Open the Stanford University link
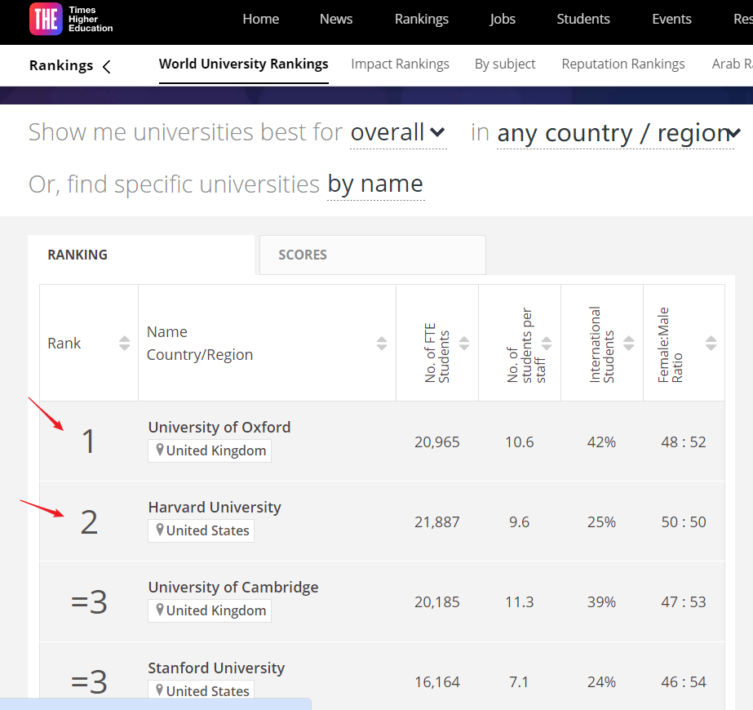This screenshot has width=753, height=710. click(216, 668)
